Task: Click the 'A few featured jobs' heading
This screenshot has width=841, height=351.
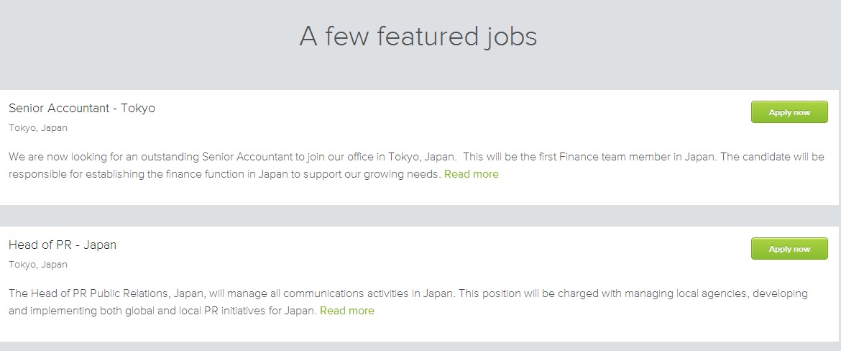Action: point(418,37)
